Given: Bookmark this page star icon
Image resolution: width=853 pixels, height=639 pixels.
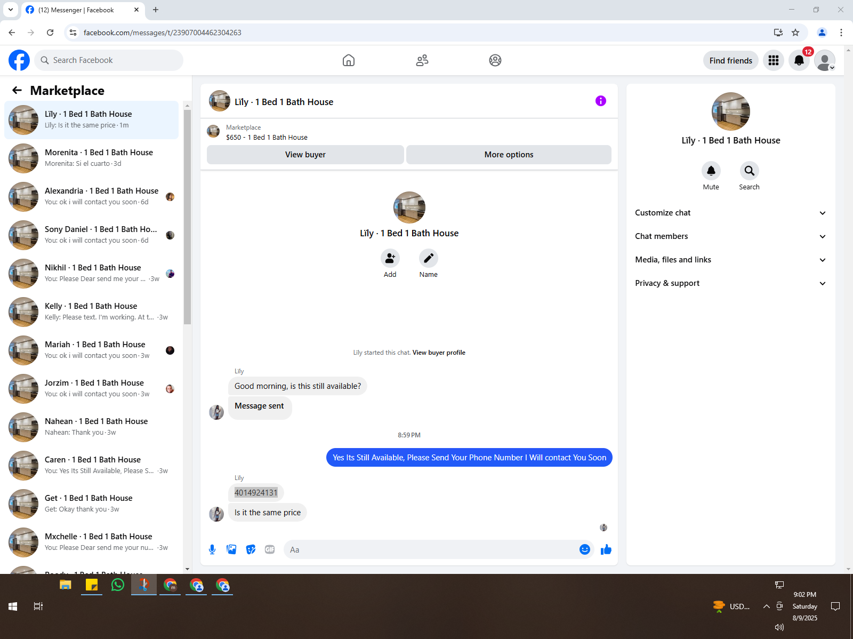Looking at the screenshot, I should (x=795, y=33).
